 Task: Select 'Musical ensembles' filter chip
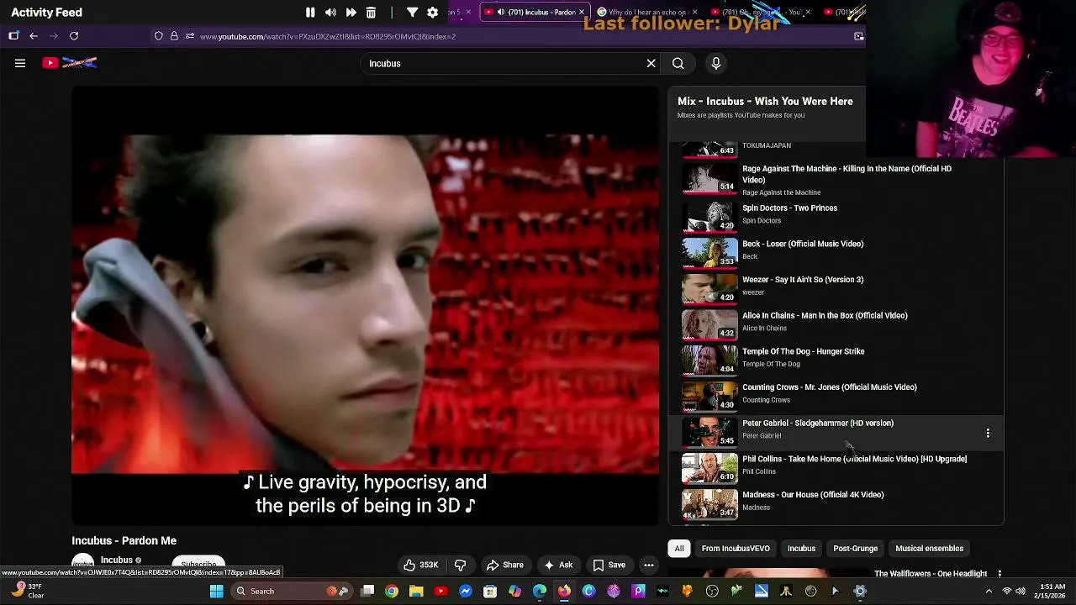pos(929,549)
